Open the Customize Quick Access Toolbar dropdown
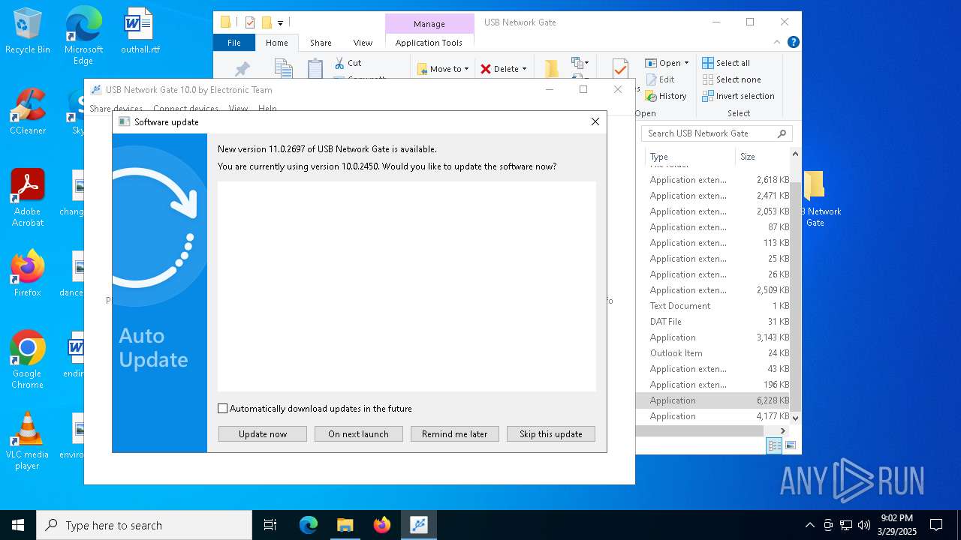The height and width of the screenshot is (540, 961). click(x=280, y=23)
